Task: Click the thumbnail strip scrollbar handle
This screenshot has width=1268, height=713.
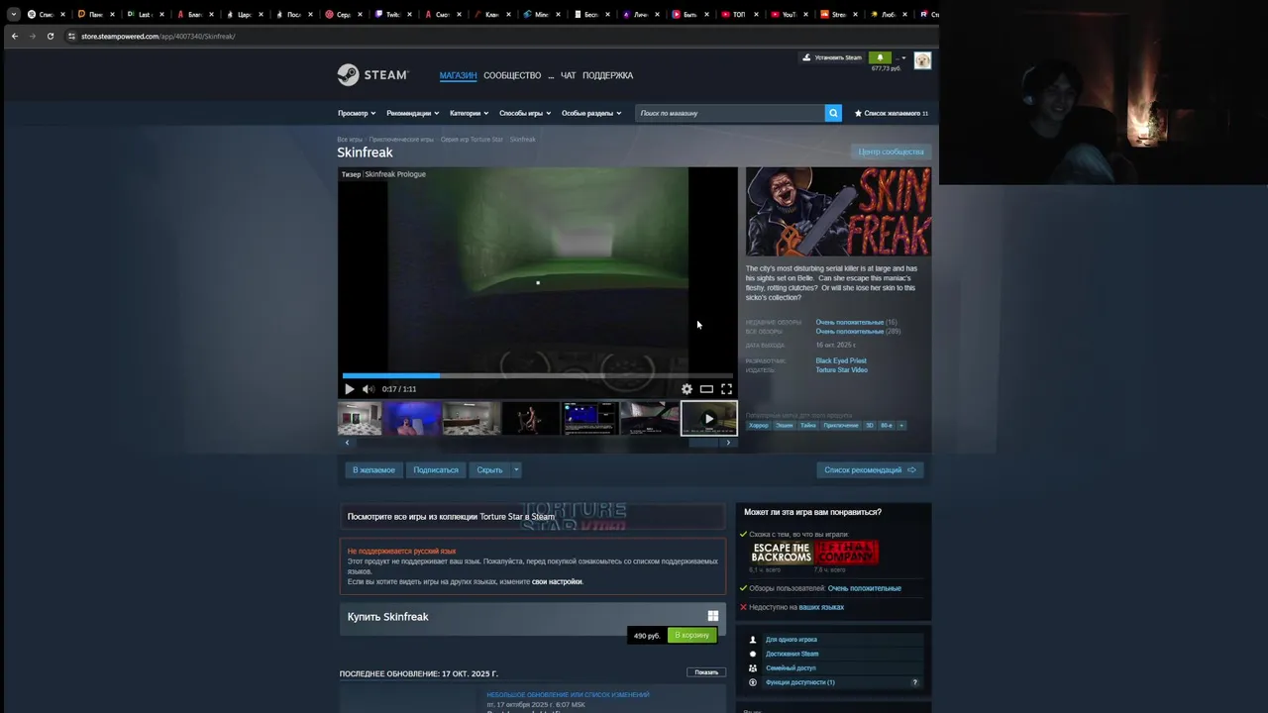Action: tap(703, 442)
